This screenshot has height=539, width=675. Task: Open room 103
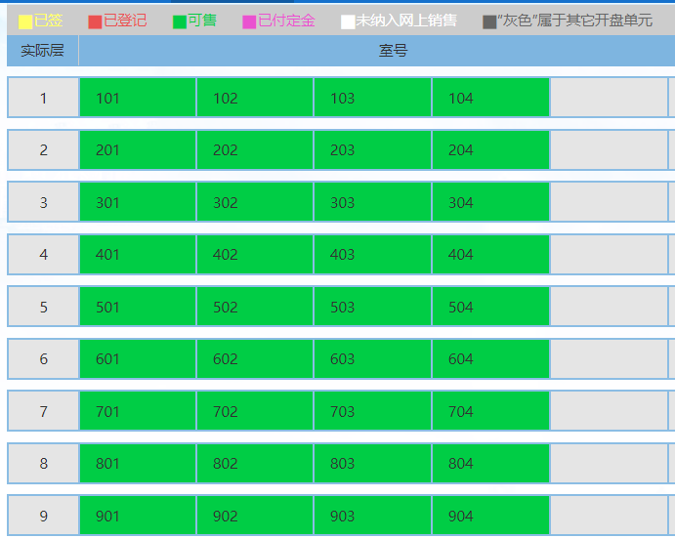tap(373, 98)
